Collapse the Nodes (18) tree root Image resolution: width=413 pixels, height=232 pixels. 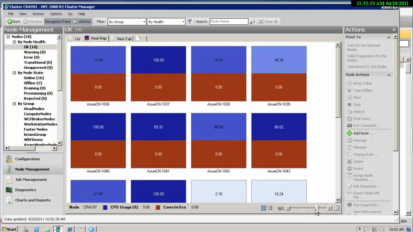8,37
